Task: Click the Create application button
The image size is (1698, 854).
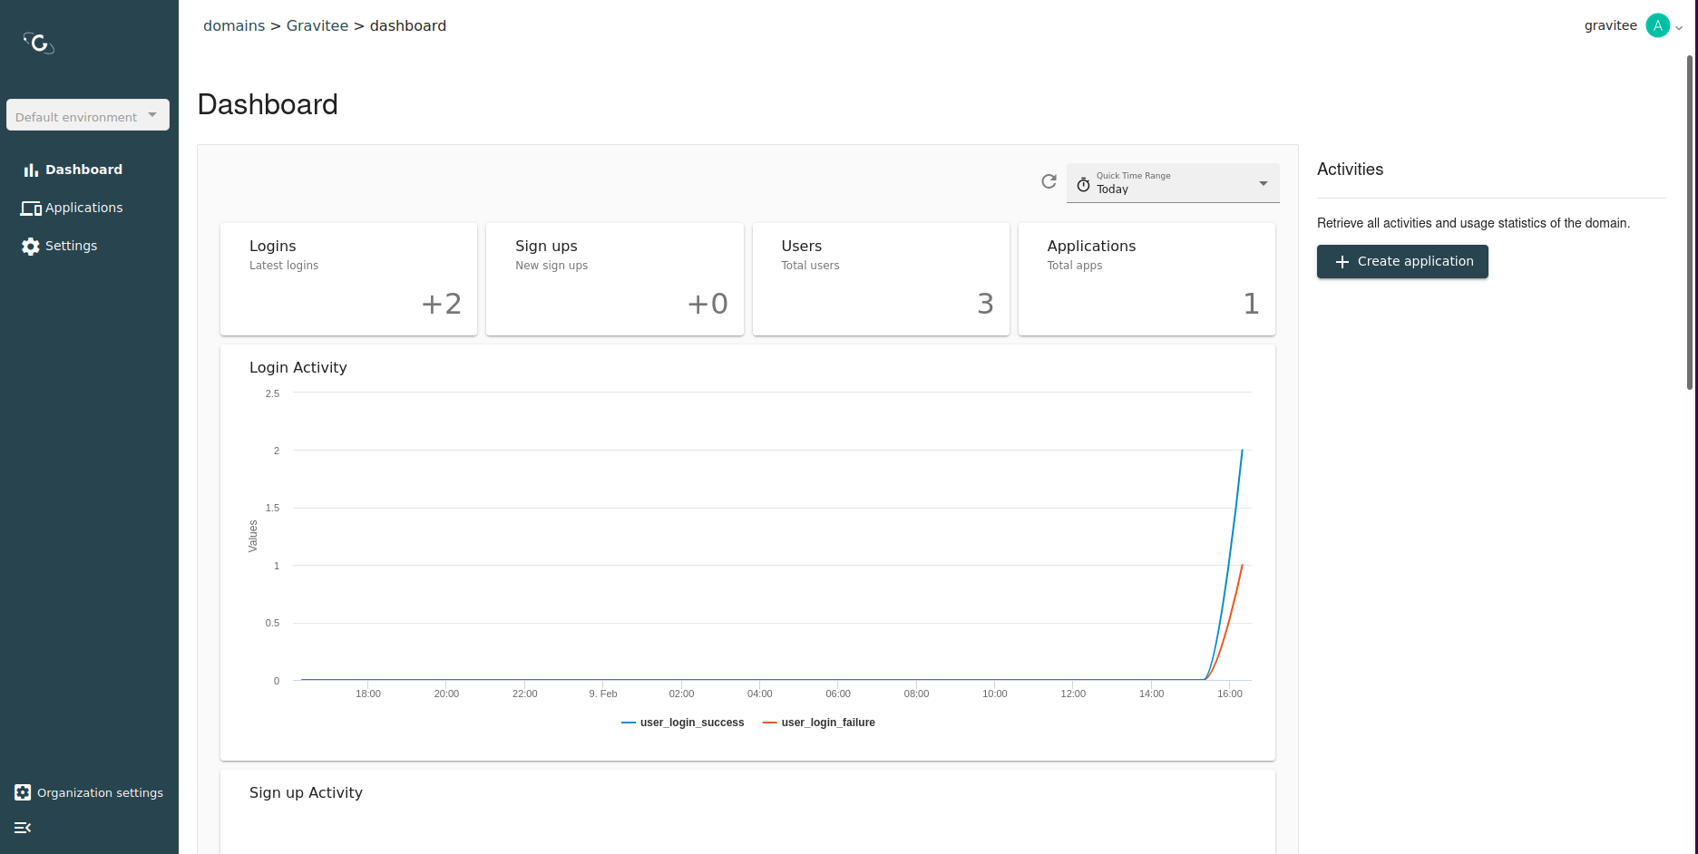Action: coord(1401,261)
